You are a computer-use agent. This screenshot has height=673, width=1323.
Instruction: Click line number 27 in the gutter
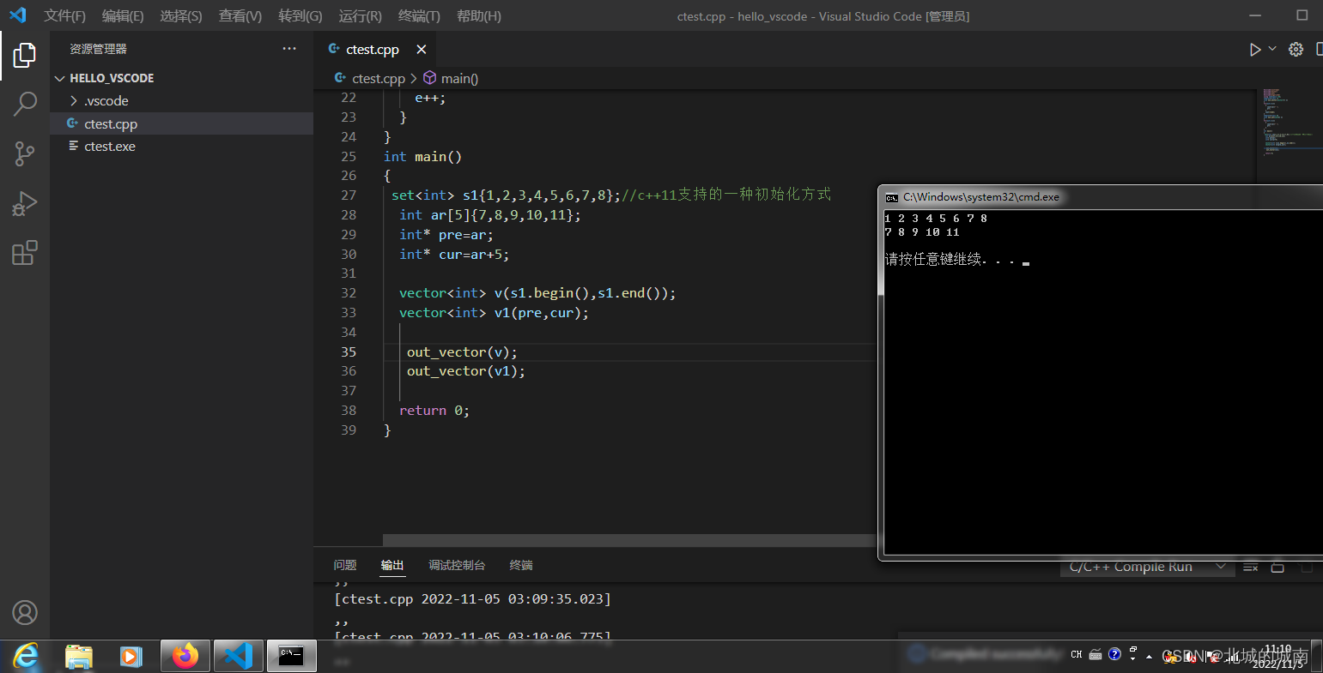coord(349,195)
